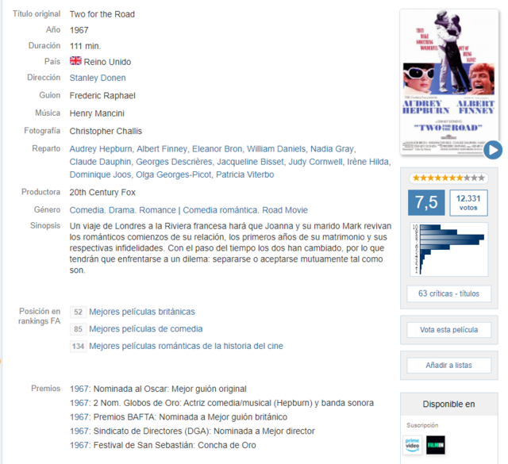
Task: Open Filmin streaming icon
Action: point(436,445)
